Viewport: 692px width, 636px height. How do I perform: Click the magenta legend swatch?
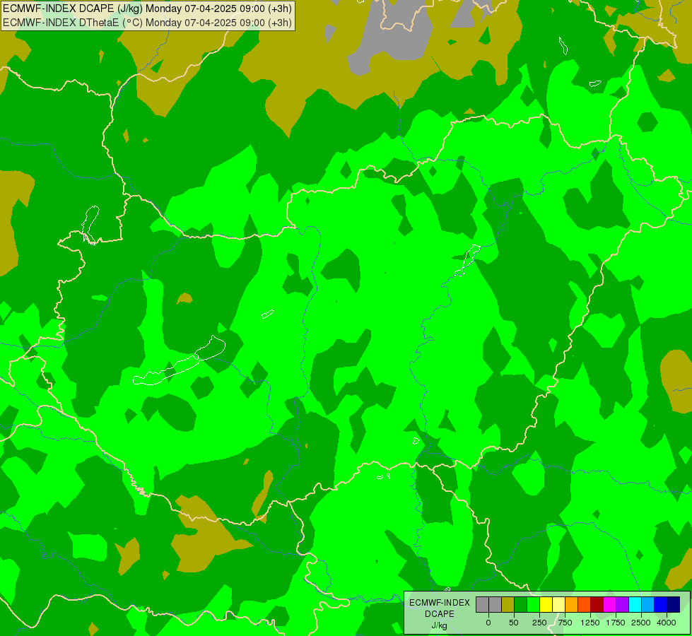[609, 605]
